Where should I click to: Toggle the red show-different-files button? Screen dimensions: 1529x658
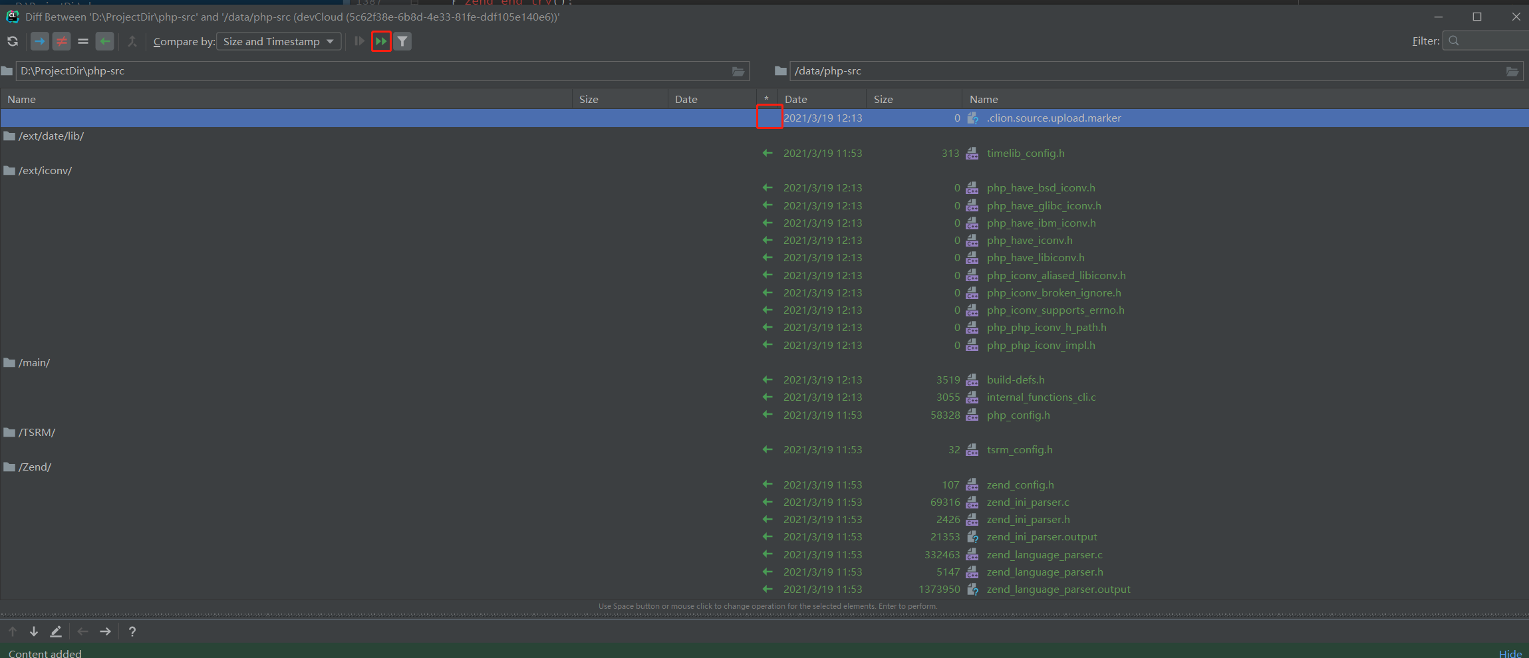point(61,41)
